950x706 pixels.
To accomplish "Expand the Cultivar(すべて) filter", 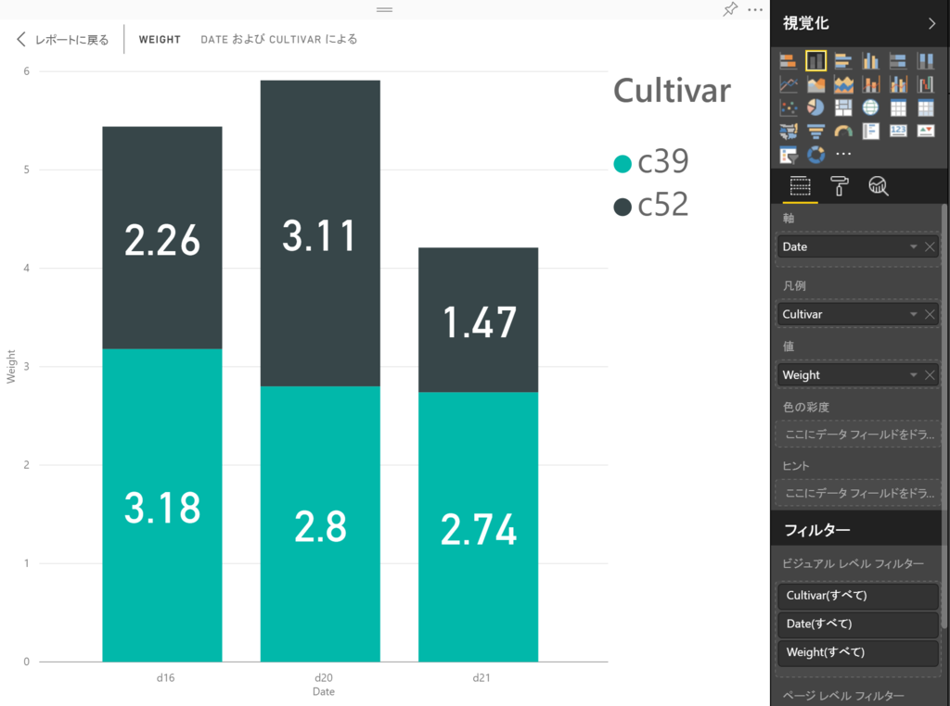I will 857,596.
